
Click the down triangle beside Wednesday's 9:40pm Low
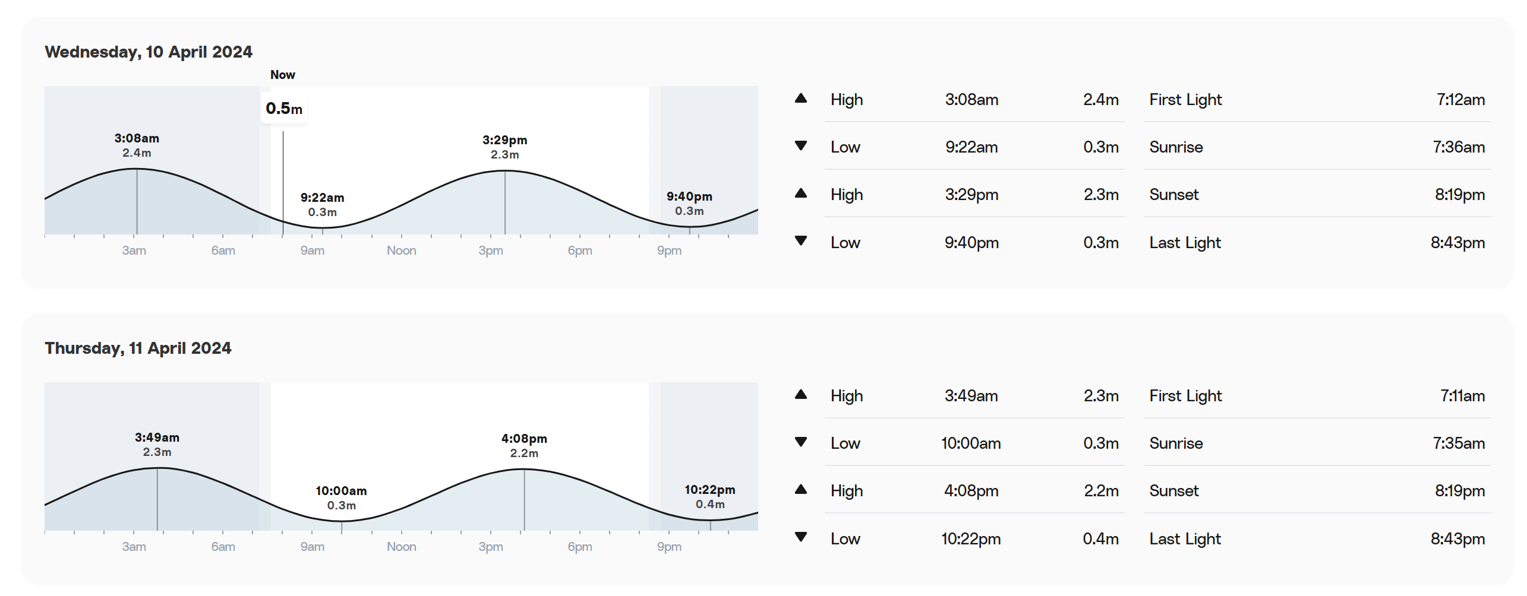tap(800, 241)
